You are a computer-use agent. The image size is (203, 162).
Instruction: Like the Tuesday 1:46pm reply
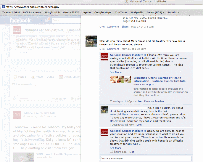point(139,101)
